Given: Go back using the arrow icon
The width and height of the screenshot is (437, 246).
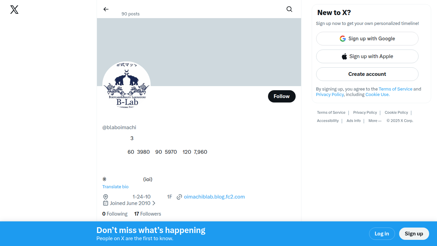Looking at the screenshot, I should click(106, 9).
